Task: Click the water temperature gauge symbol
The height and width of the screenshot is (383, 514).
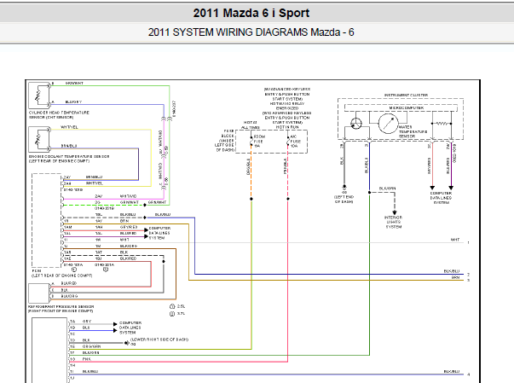Action: tap(389, 124)
